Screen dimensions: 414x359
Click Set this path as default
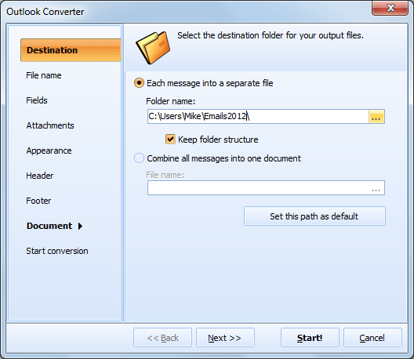[x=314, y=216]
